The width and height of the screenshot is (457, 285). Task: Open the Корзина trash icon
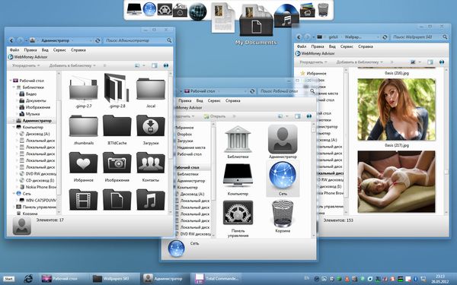pos(283,217)
